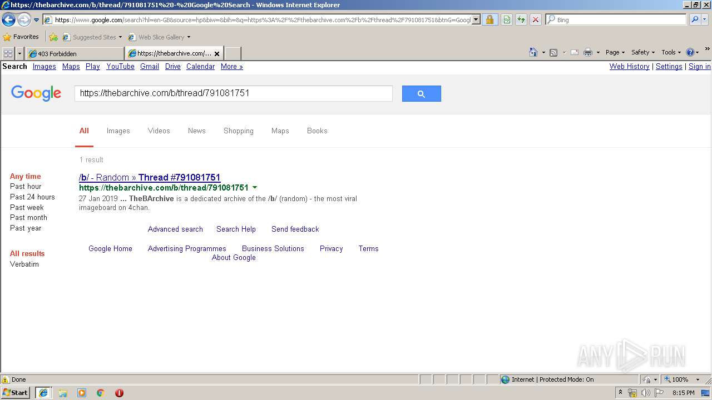
Task: Click the Sign in link
Action: (x=700, y=66)
